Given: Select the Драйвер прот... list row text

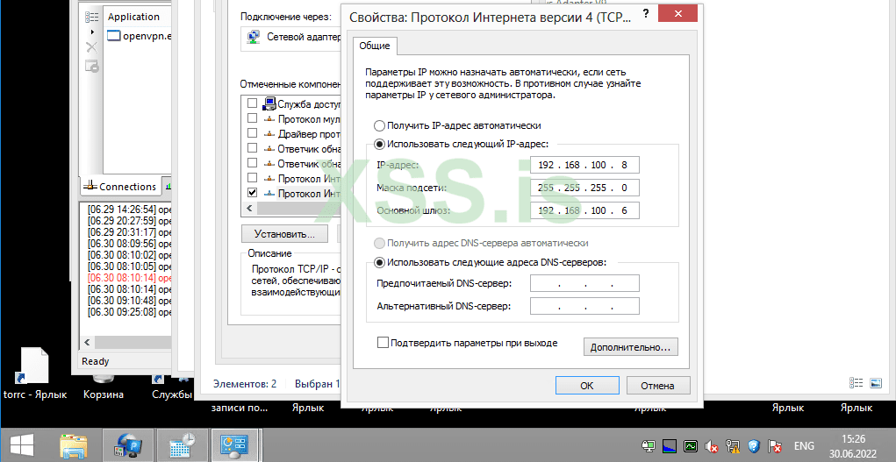Looking at the screenshot, I should [309, 134].
